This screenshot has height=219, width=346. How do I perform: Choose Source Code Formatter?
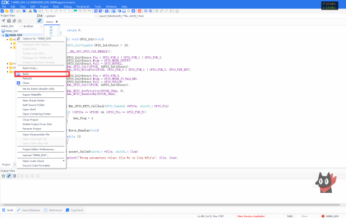point(41,166)
